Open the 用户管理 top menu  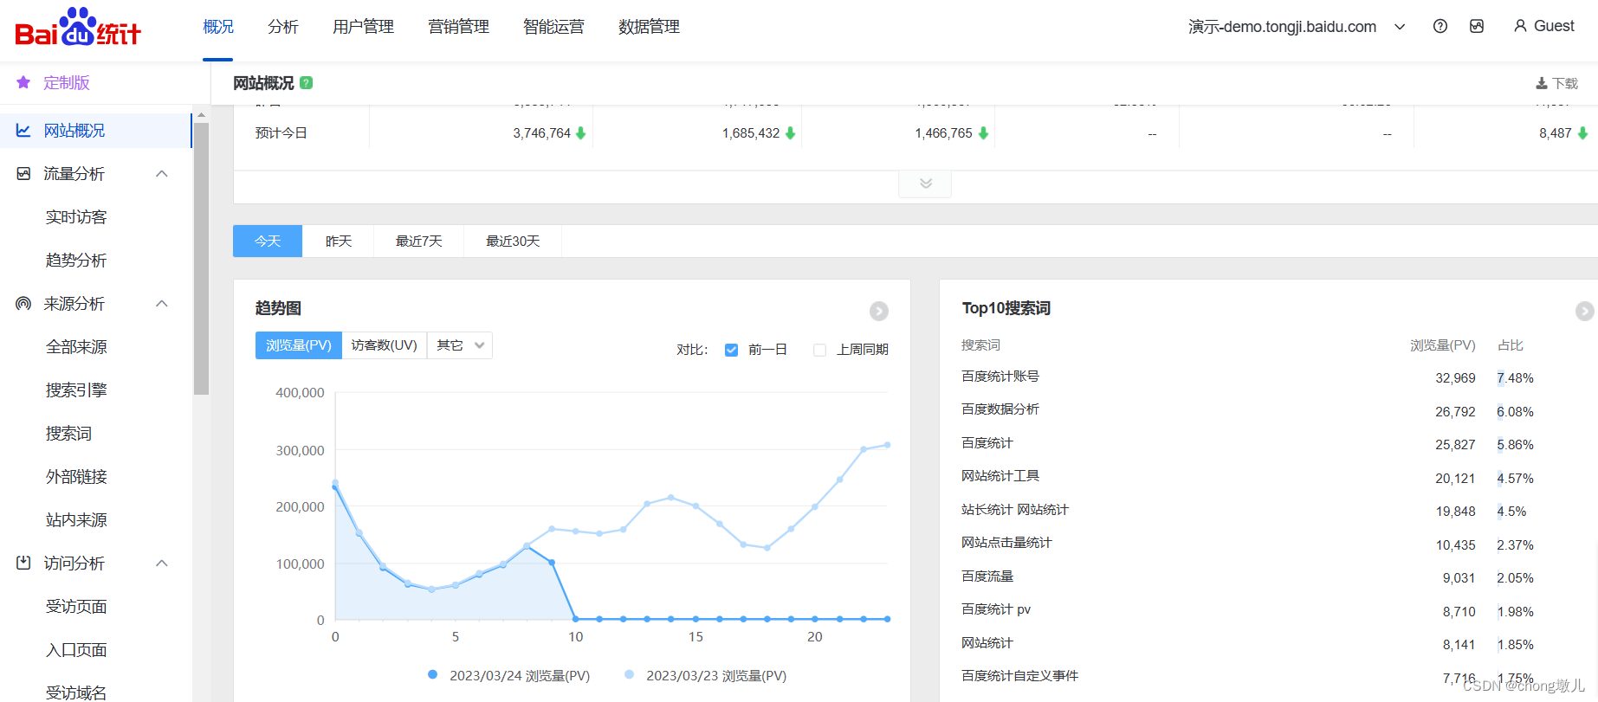(364, 27)
